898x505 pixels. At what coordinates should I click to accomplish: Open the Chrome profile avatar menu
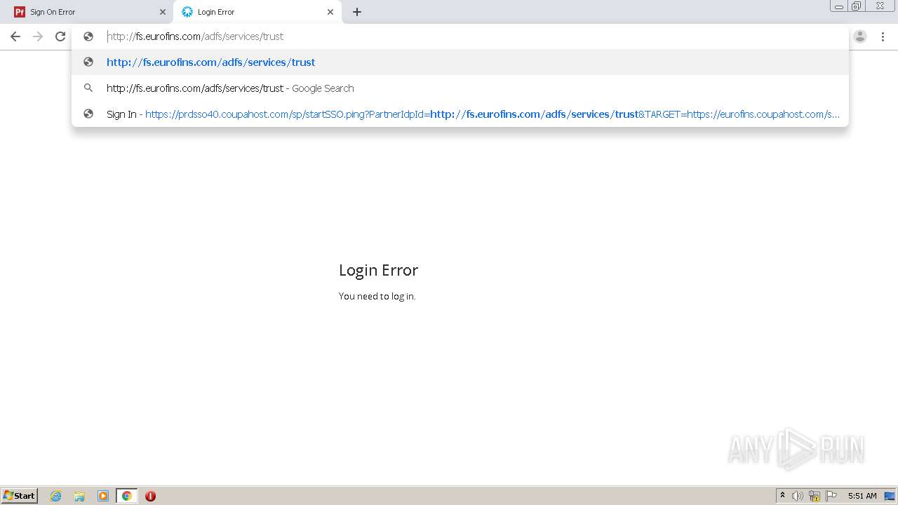point(860,36)
